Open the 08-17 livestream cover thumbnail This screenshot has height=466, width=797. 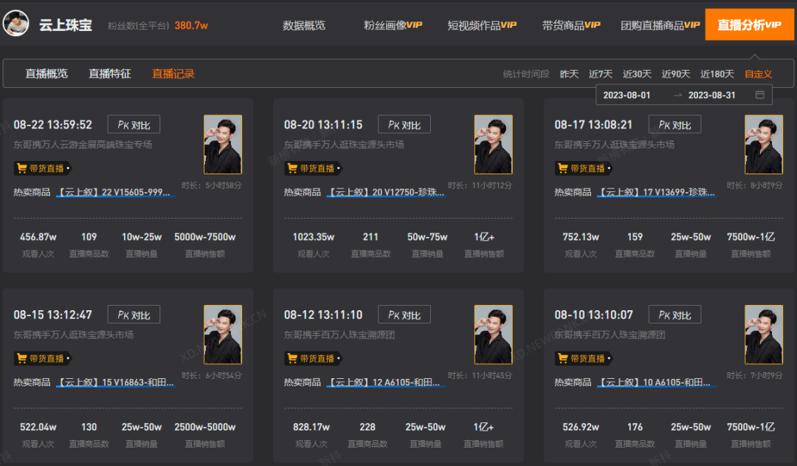click(x=764, y=145)
